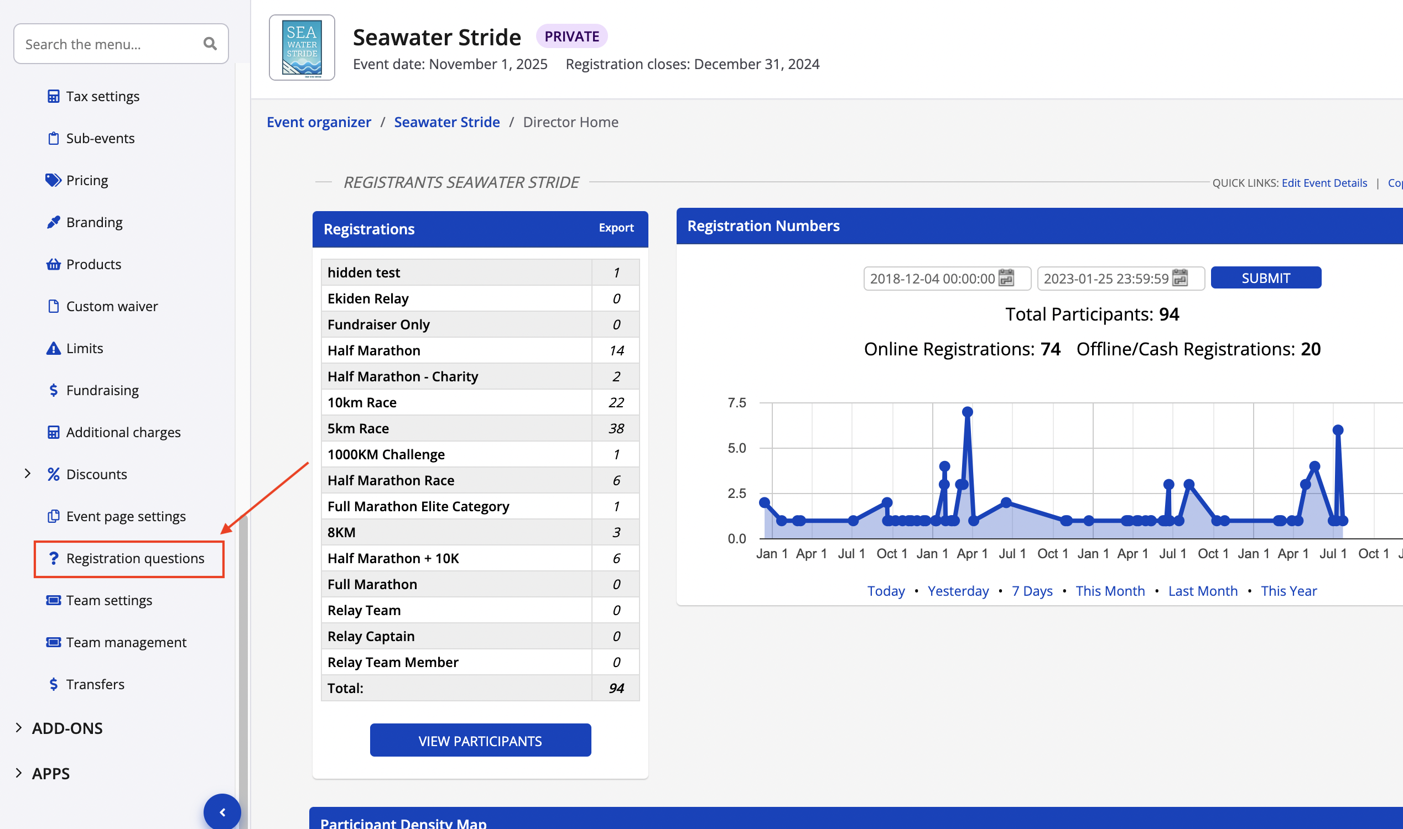Open Registration questions menu item
This screenshot has width=1403, height=829.
click(x=135, y=558)
